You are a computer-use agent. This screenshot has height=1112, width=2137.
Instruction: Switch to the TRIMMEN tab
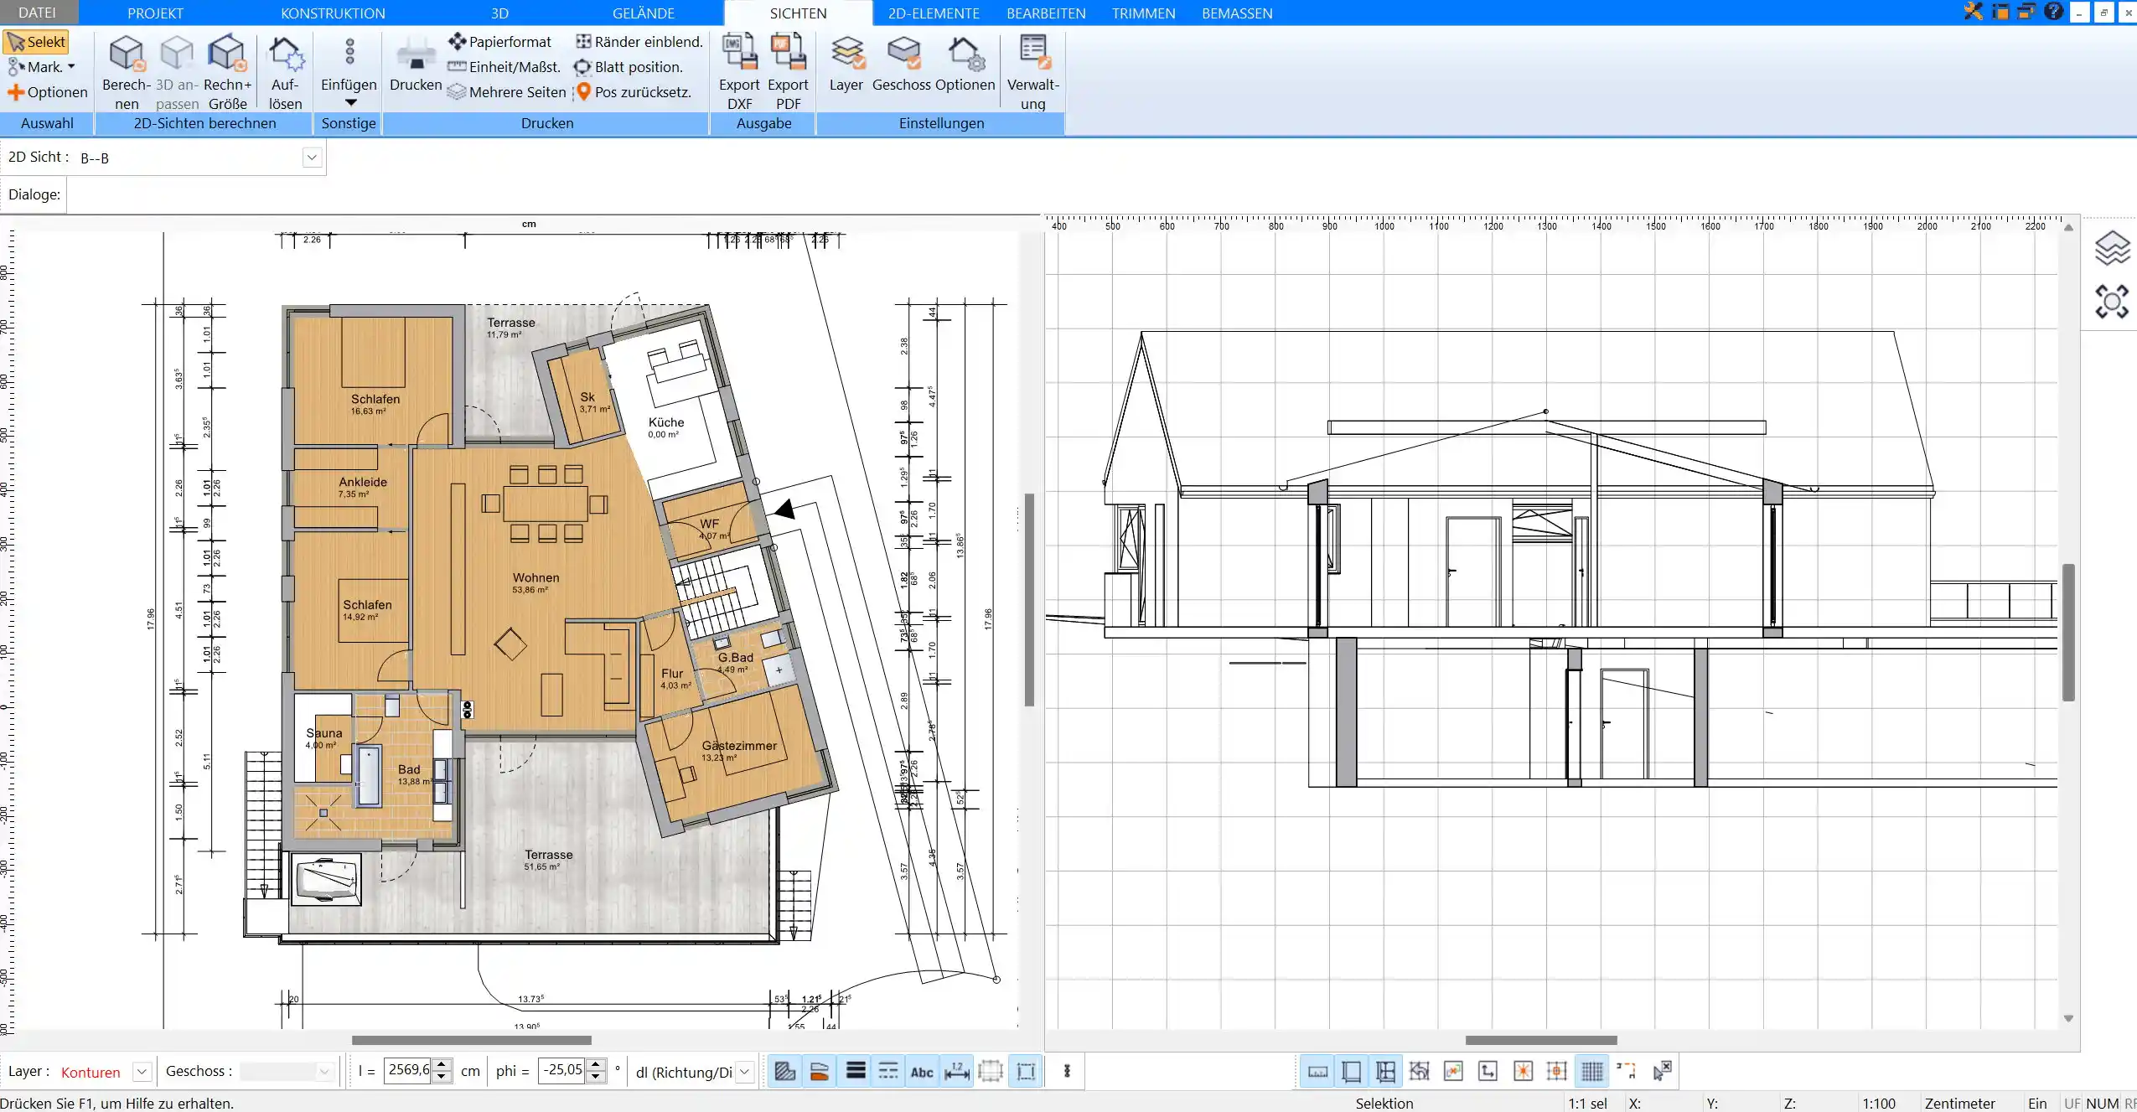click(x=1143, y=13)
